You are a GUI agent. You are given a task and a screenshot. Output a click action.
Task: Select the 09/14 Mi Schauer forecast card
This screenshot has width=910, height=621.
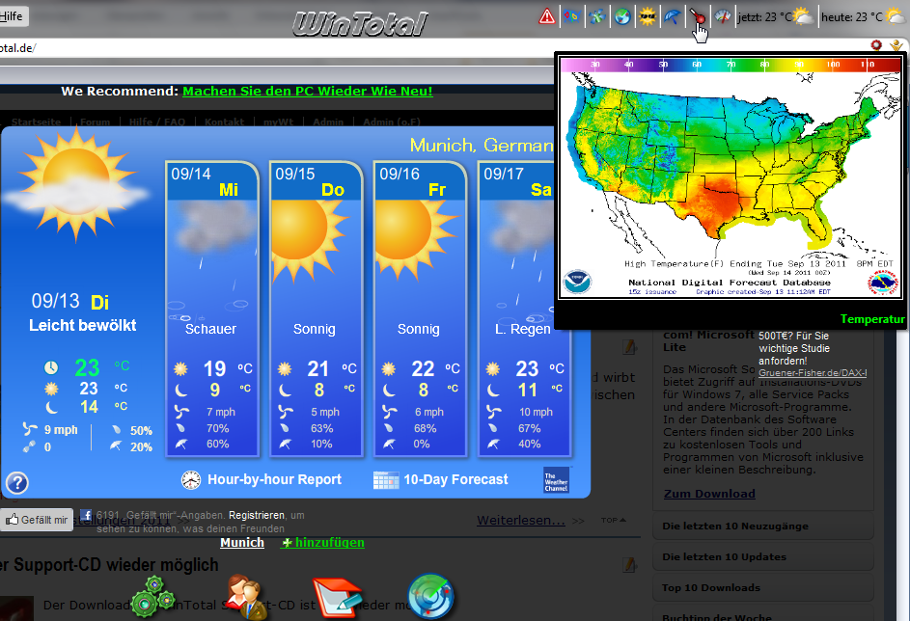212,309
